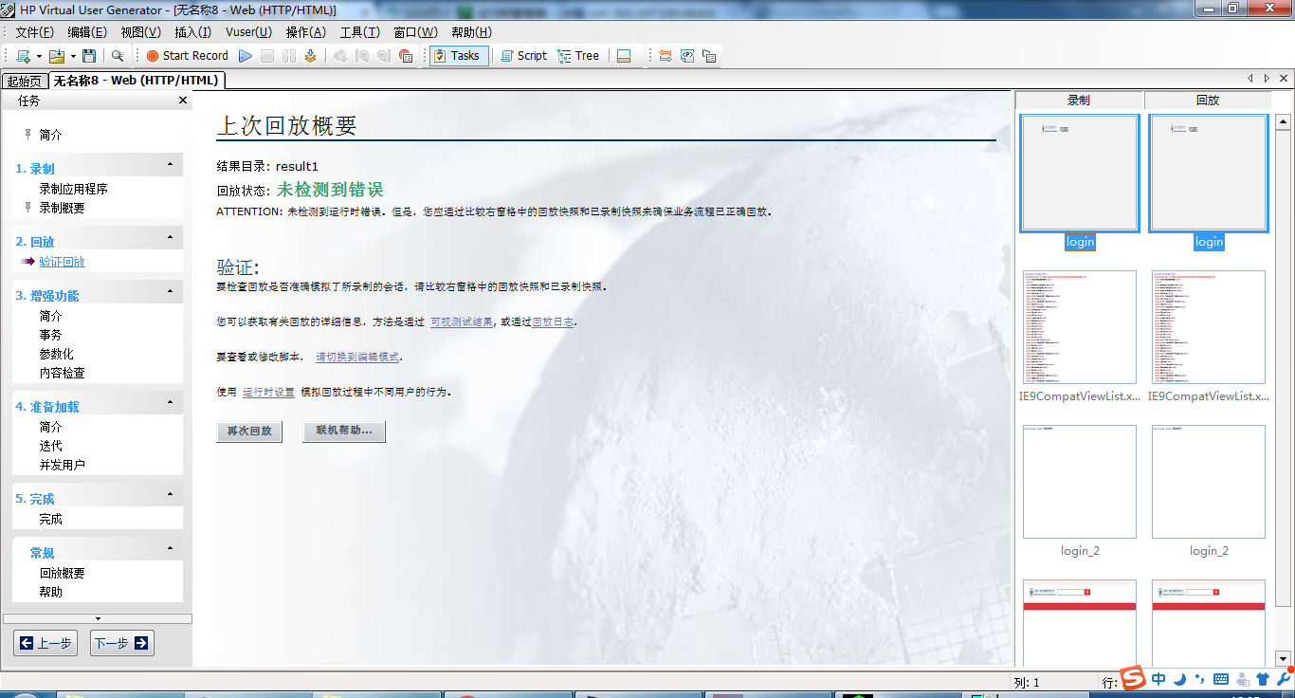Open 简介 at top of the task pane
The height and width of the screenshot is (698, 1295).
point(51,136)
